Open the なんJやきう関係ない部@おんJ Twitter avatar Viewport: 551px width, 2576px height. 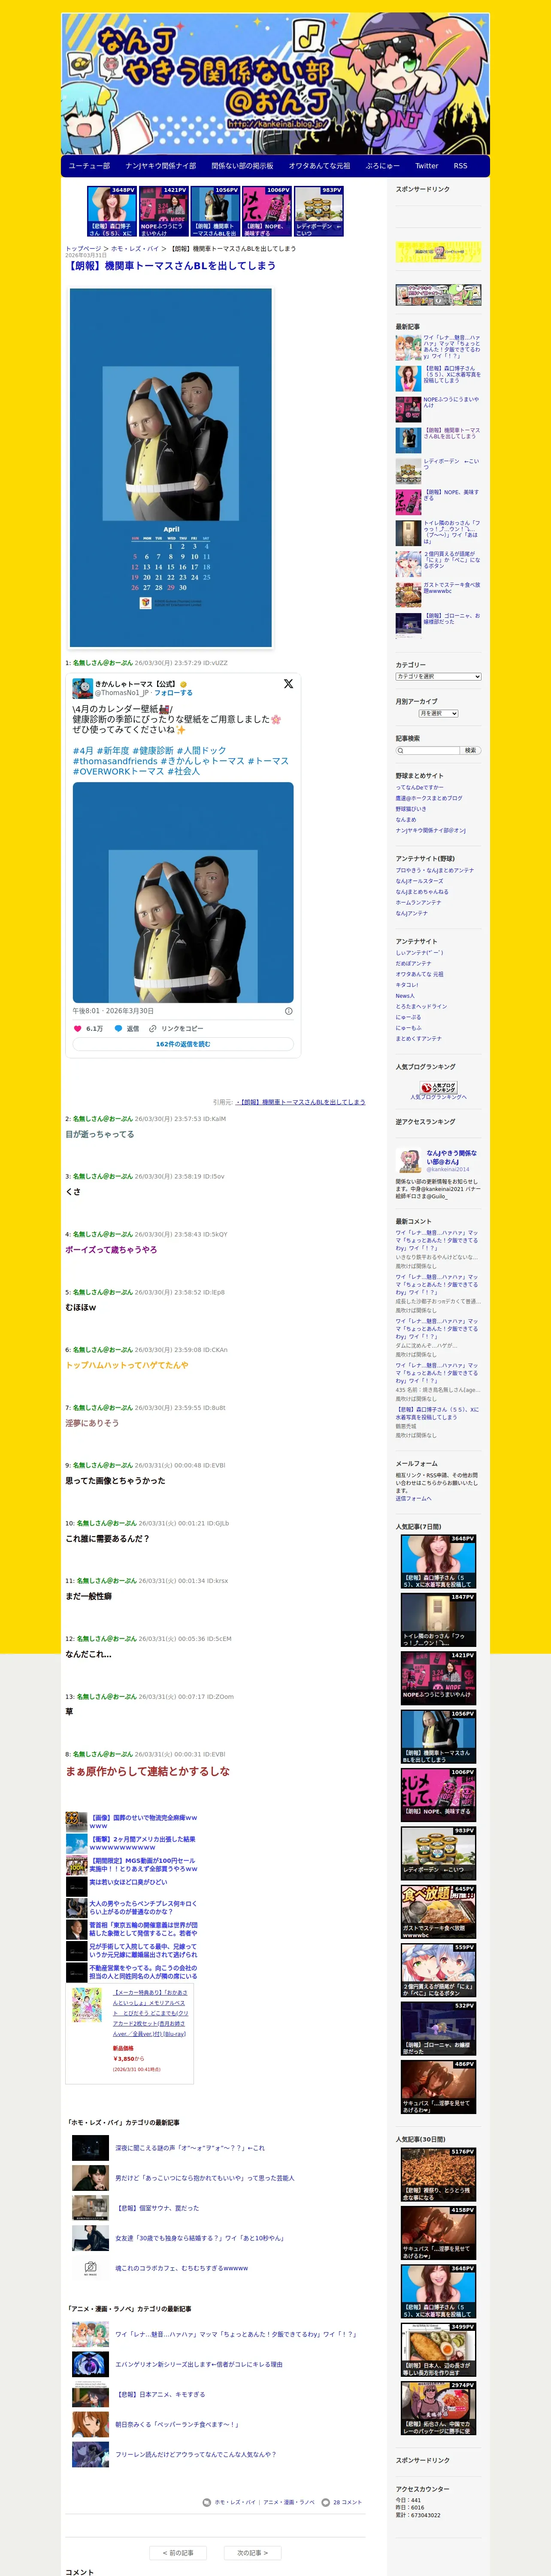pyautogui.click(x=410, y=1160)
